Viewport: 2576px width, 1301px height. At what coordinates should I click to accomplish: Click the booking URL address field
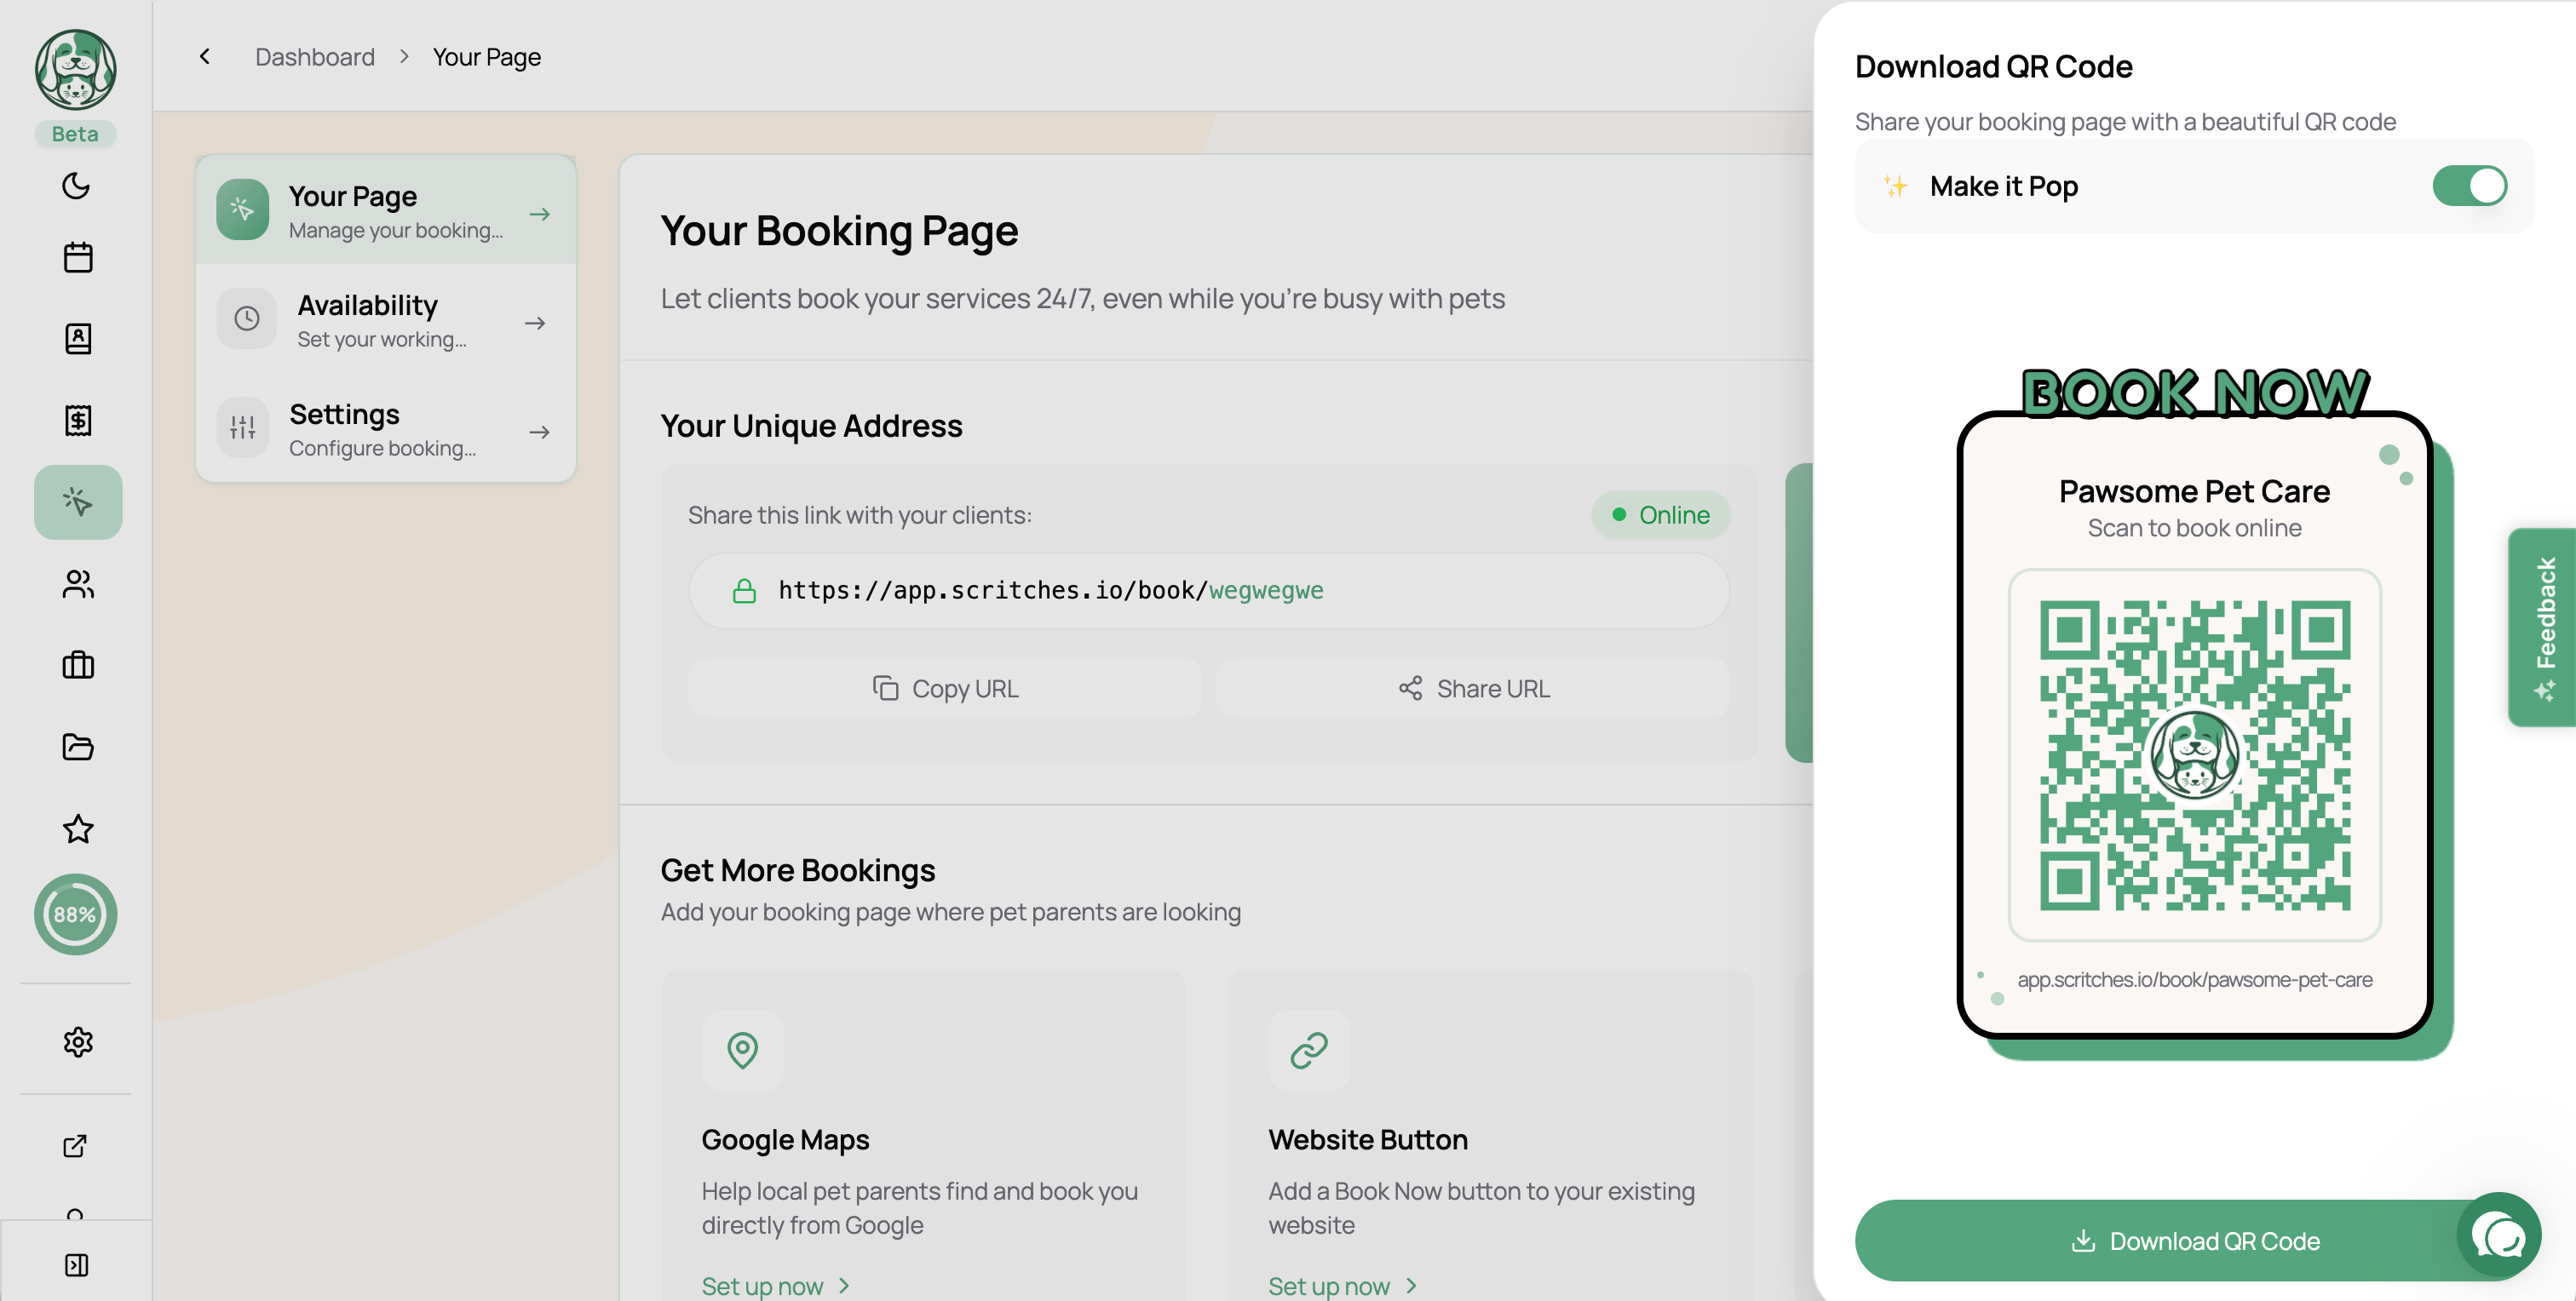(x=1209, y=591)
